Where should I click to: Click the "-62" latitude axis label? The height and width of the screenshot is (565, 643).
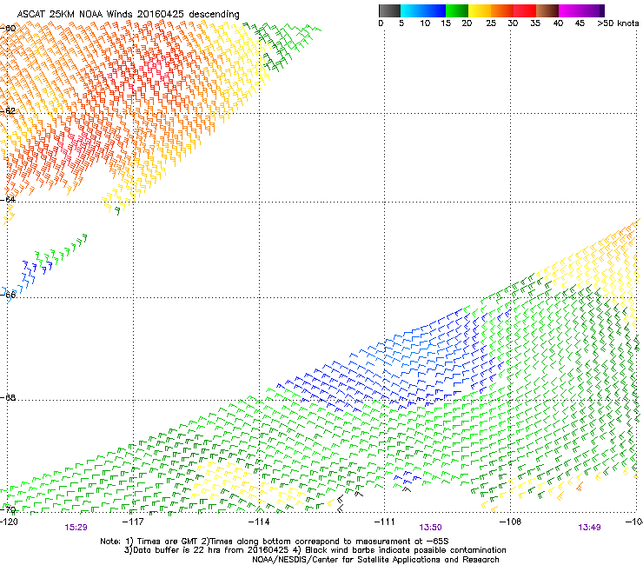click(x=8, y=111)
